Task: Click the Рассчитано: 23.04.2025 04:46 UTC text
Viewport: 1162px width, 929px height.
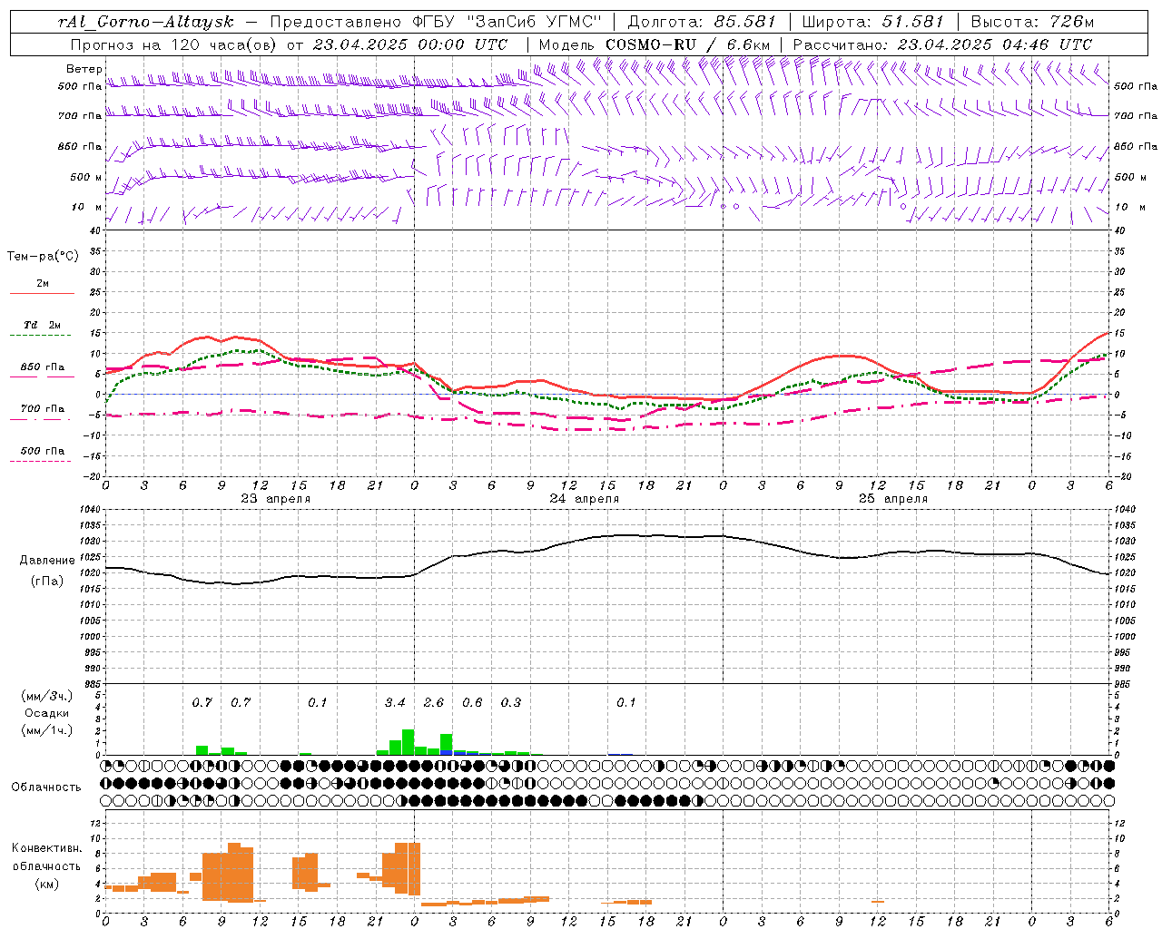Action: click(x=942, y=44)
